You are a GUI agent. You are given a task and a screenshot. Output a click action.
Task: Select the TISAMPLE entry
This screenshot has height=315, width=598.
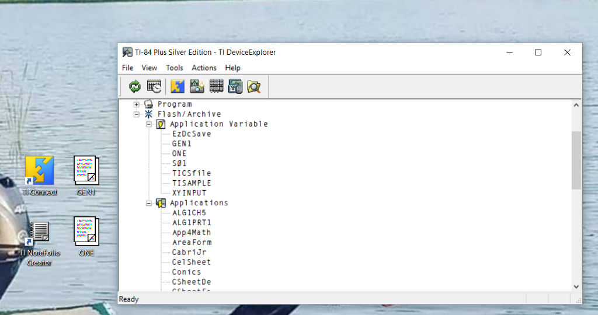pos(192,183)
